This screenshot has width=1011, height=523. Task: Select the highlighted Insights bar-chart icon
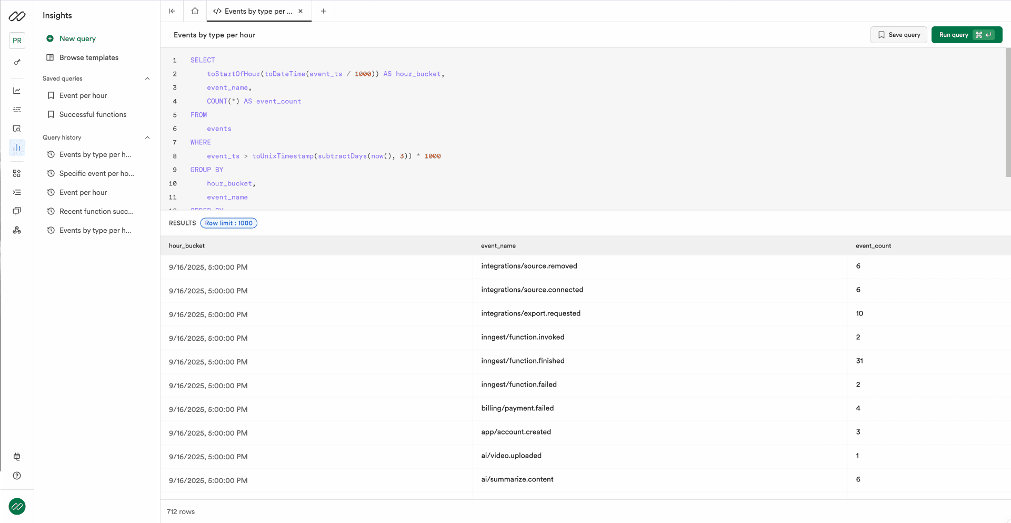[17, 148]
